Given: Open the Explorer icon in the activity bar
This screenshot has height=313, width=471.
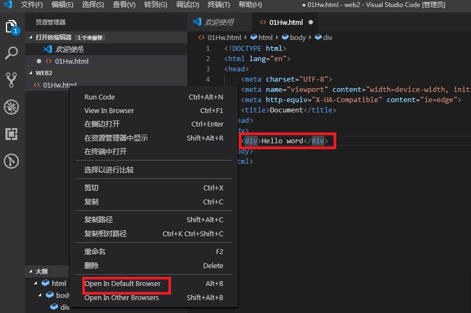Looking at the screenshot, I should point(12,25).
